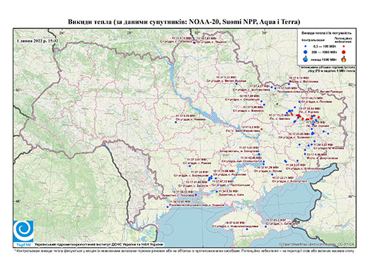
Task: Click the small red dot legend marker
Action: 344,46
